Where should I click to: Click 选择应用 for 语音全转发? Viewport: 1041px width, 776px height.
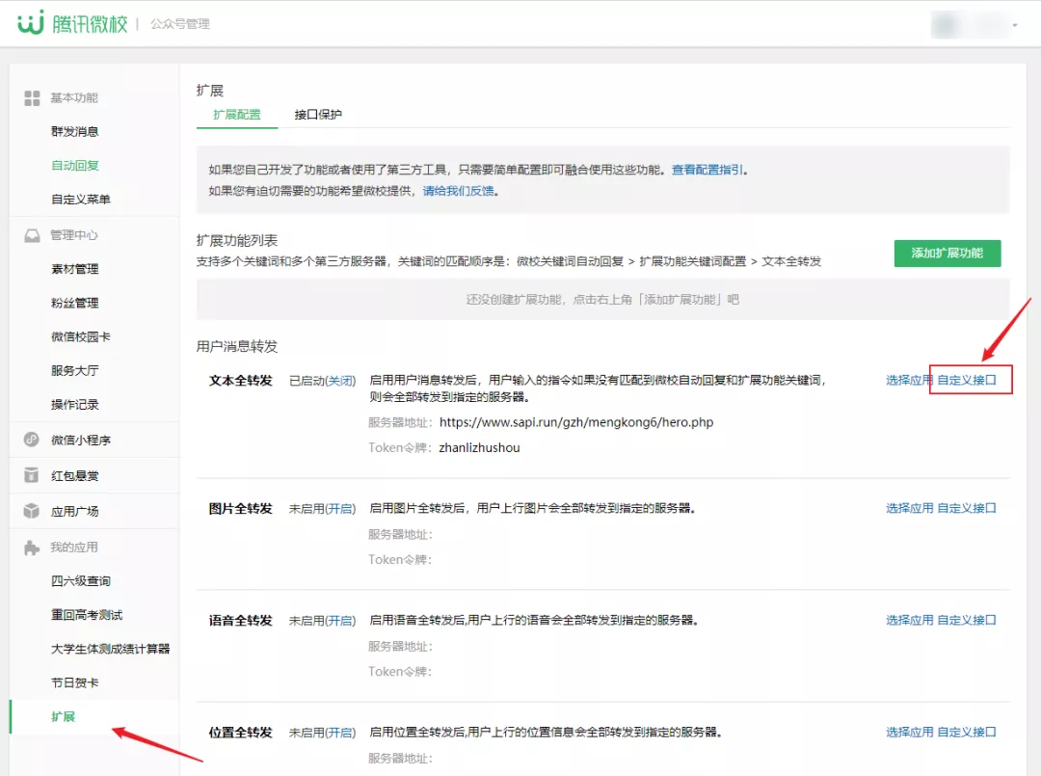[x=910, y=621]
